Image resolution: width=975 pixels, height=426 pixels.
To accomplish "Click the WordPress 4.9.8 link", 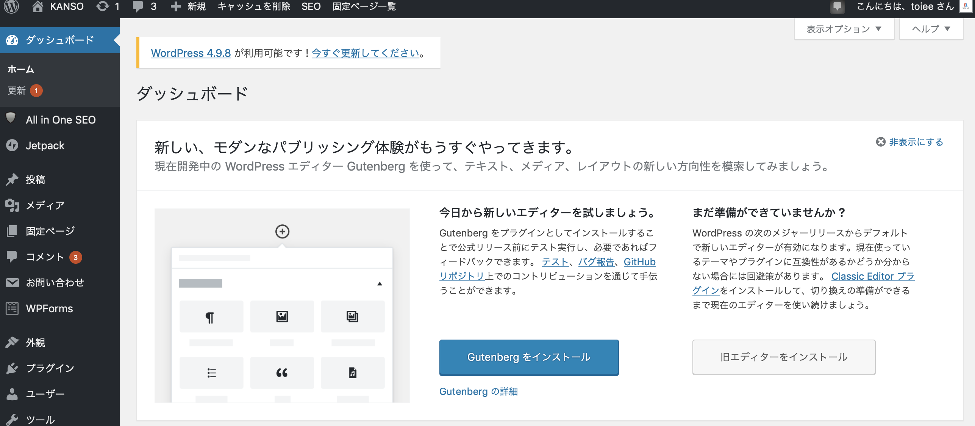I will pyautogui.click(x=191, y=53).
